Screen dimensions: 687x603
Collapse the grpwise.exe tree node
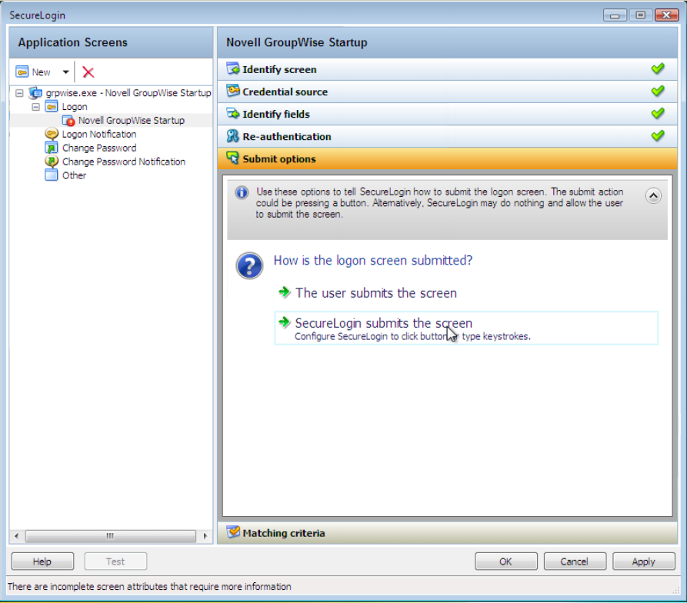(x=19, y=93)
